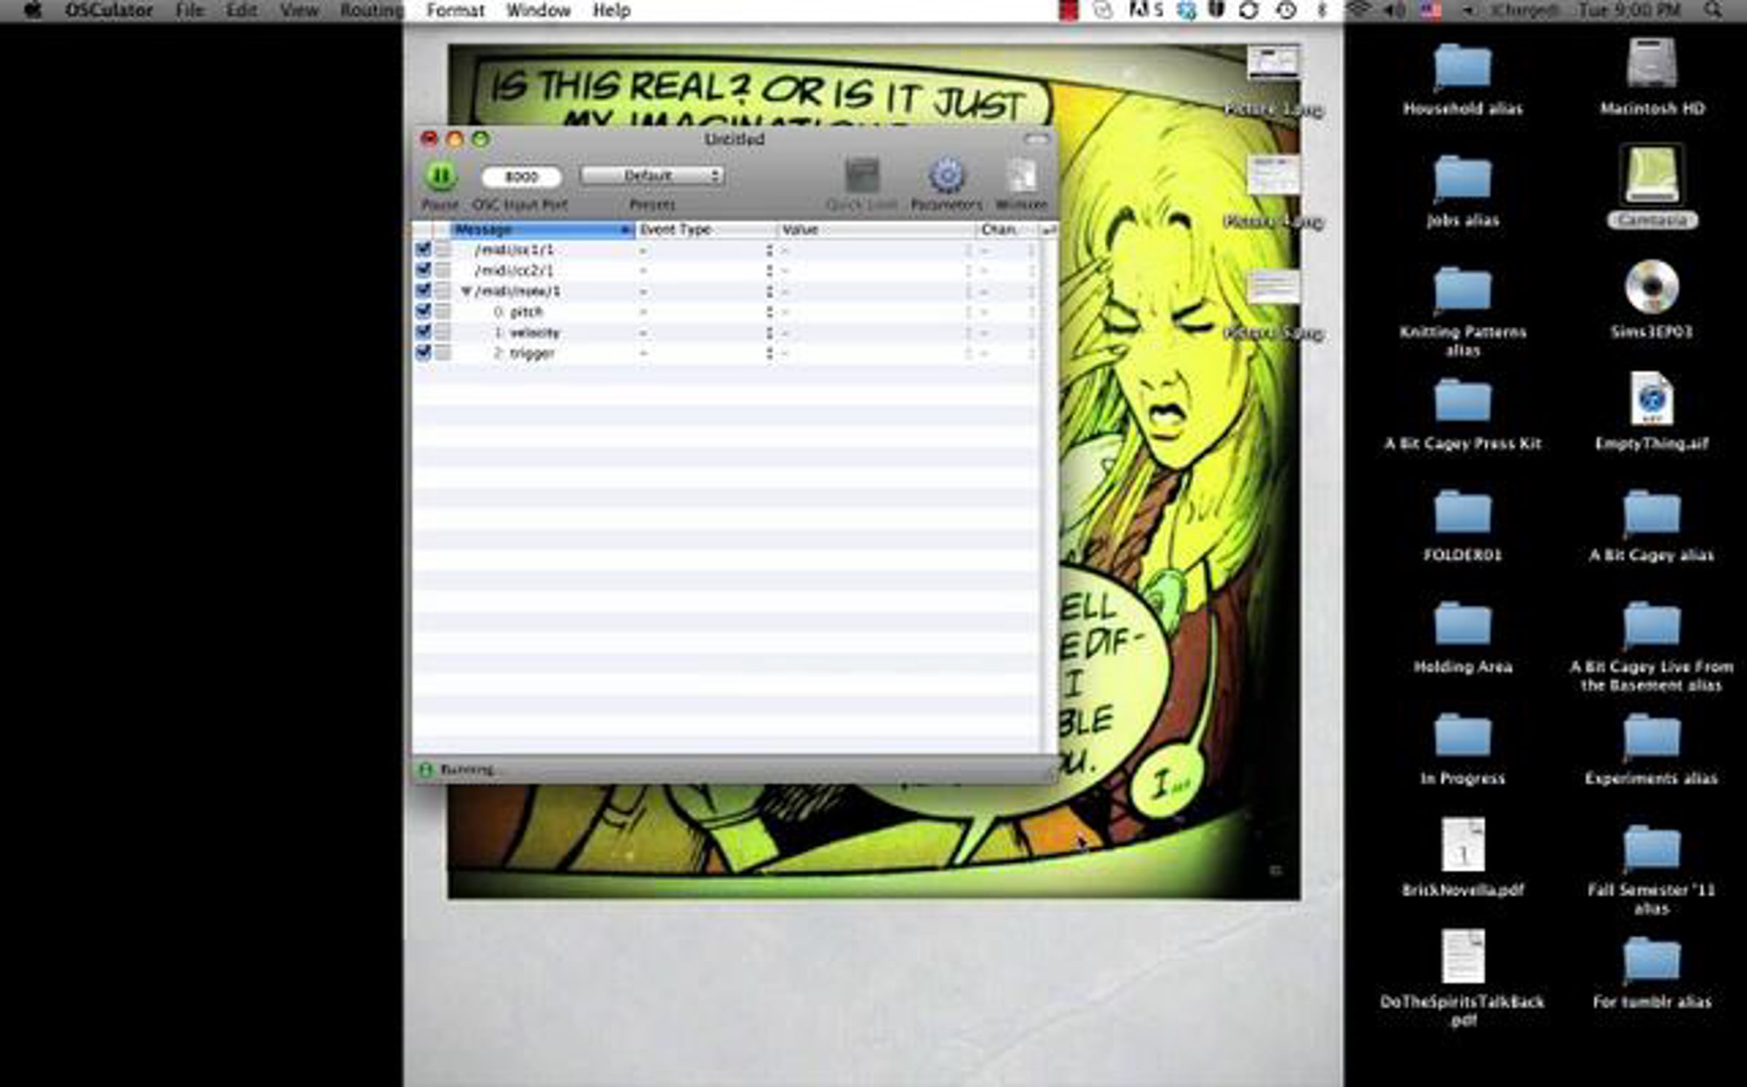The height and width of the screenshot is (1087, 1747).
Task: Select the Macintosh HD drive icon
Action: coord(1652,64)
